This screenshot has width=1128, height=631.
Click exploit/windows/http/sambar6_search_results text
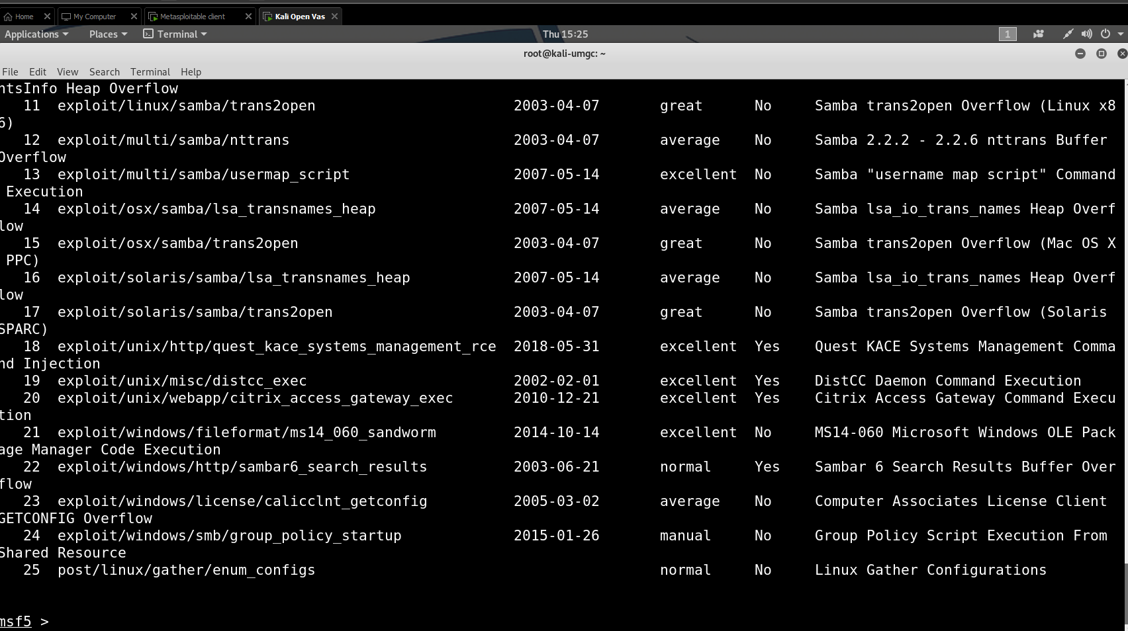click(x=242, y=467)
